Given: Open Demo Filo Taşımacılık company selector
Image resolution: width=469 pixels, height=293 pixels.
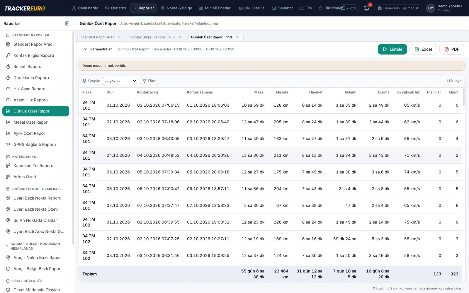Looking at the screenshot, I should tap(398, 8).
